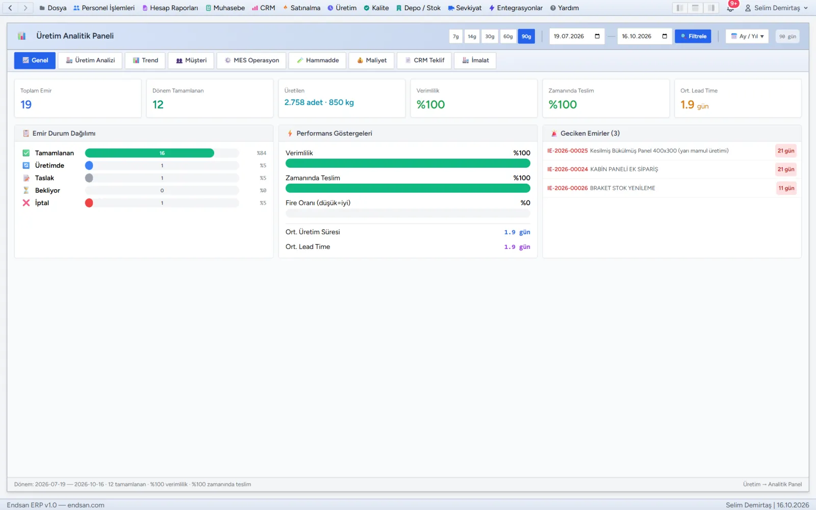Open the Üretim menu

point(342,8)
